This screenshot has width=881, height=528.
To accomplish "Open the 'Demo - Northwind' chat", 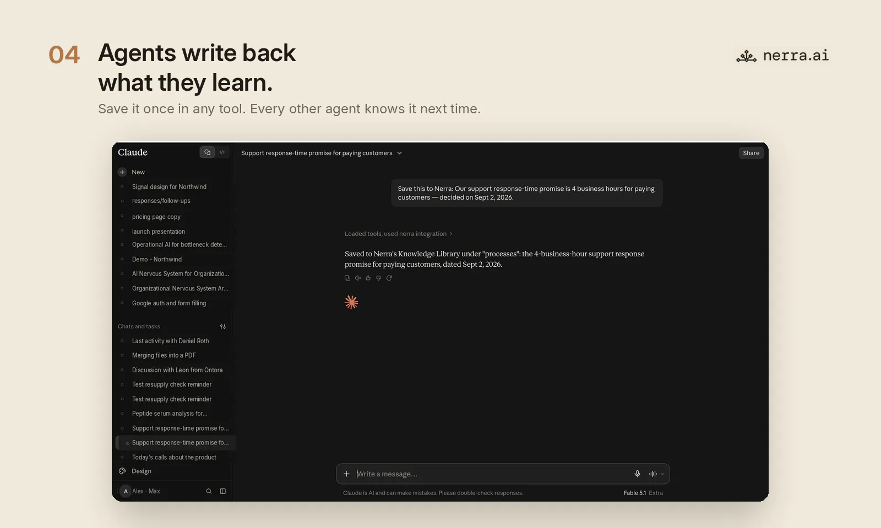I will [157, 259].
